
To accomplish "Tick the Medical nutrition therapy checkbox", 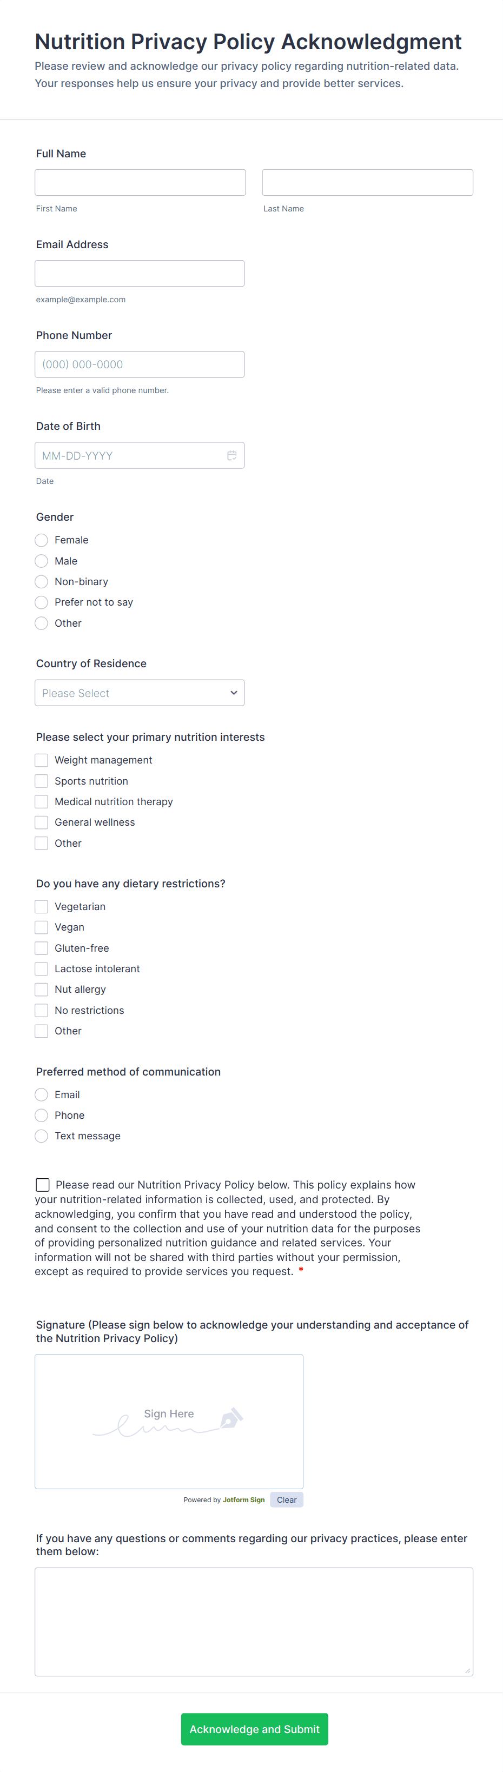I will (x=42, y=801).
